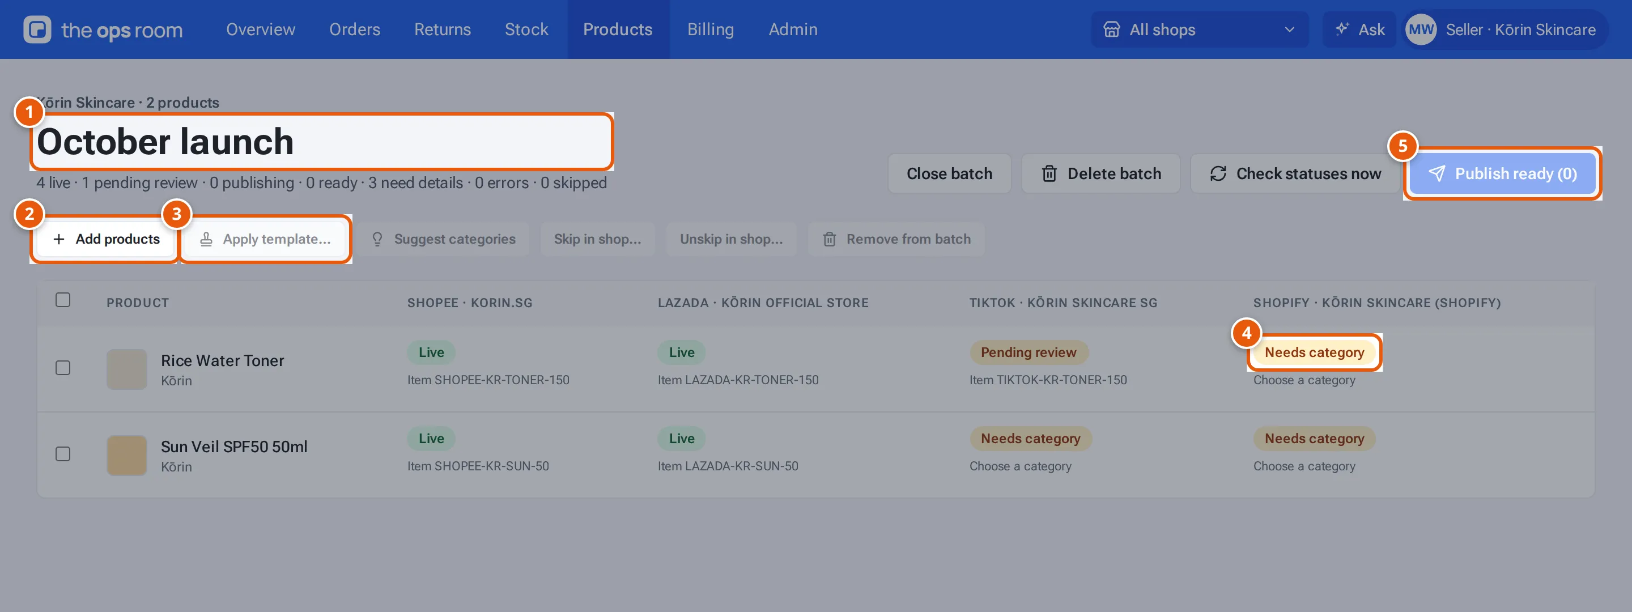Click Sun Veil Shopify Needs category badge
1632x612 pixels.
pos(1314,439)
